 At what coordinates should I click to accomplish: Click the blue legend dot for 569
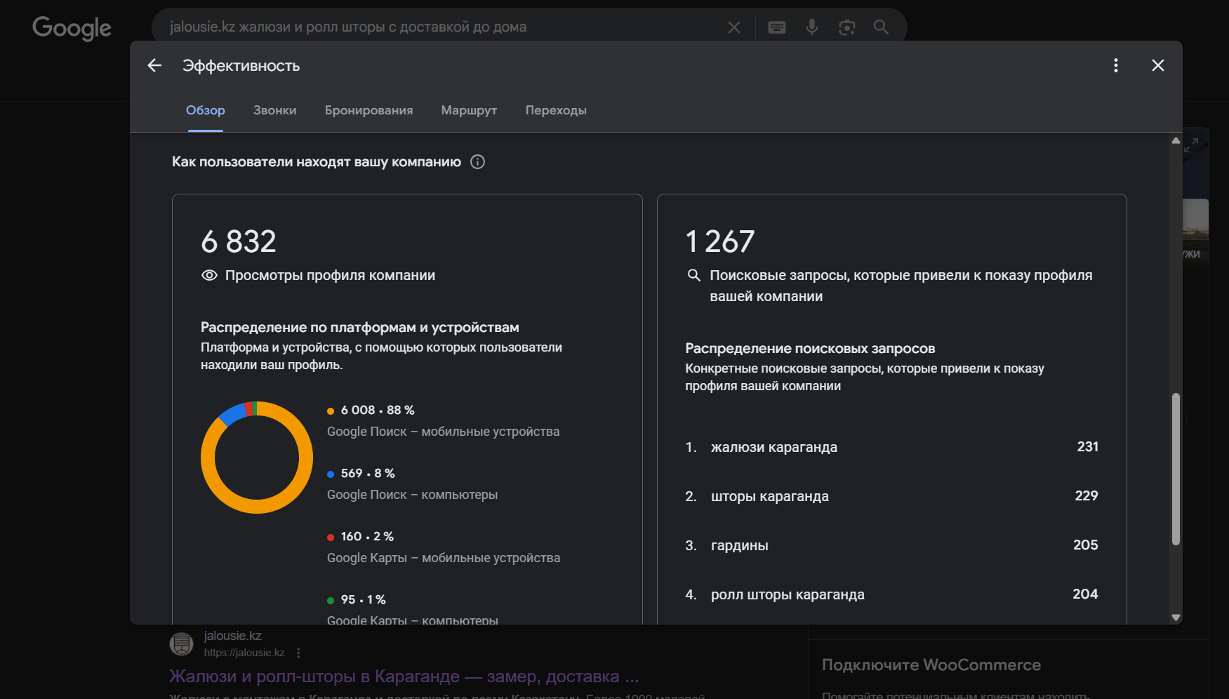point(331,474)
